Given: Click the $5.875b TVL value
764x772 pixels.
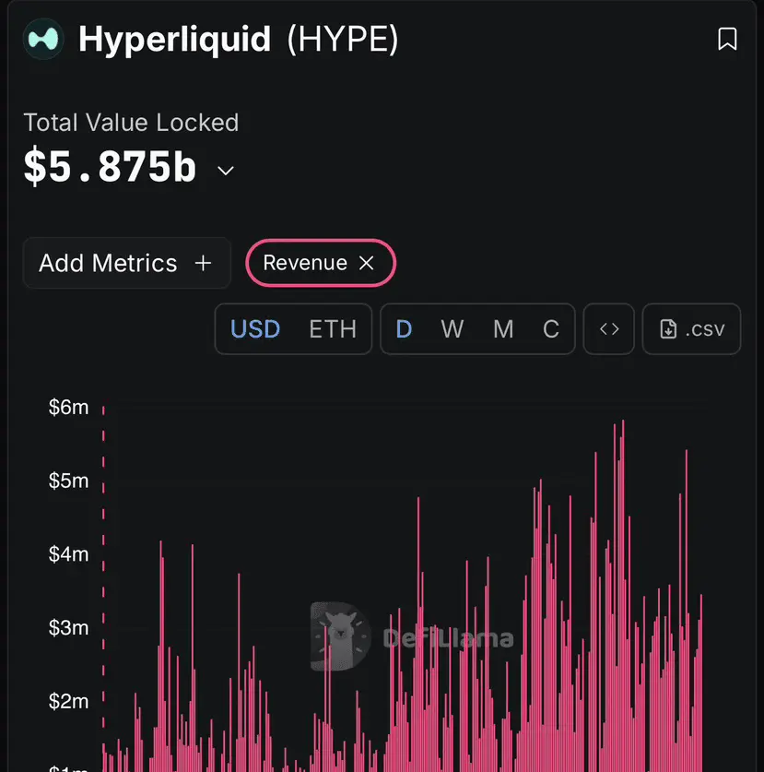Looking at the screenshot, I should pos(111,166).
